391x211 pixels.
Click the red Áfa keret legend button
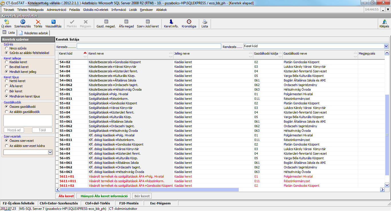pyautogui.click(x=65, y=196)
